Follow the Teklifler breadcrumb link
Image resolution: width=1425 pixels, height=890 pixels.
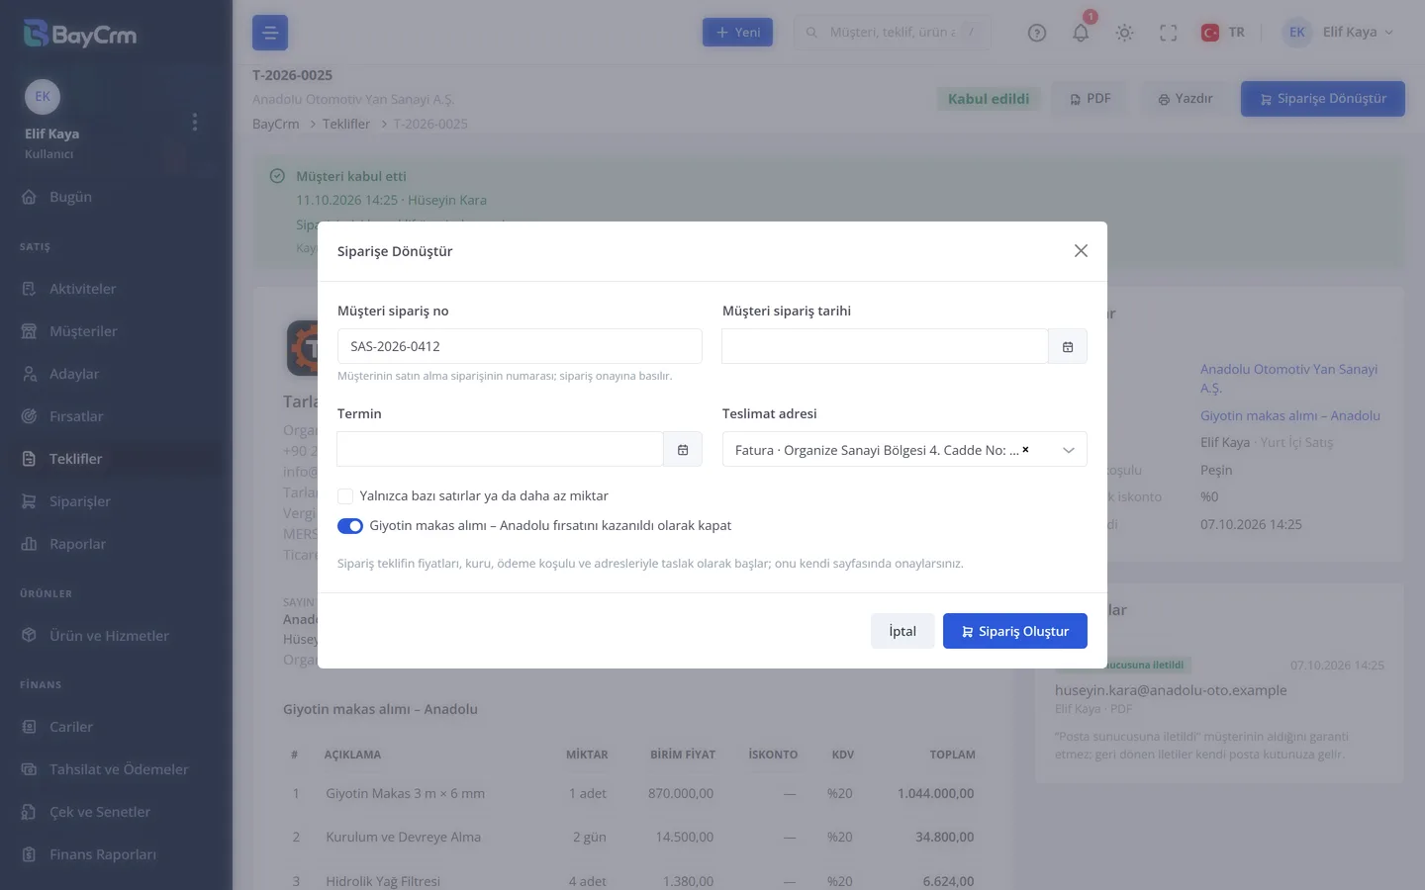[x=345, y=124]
